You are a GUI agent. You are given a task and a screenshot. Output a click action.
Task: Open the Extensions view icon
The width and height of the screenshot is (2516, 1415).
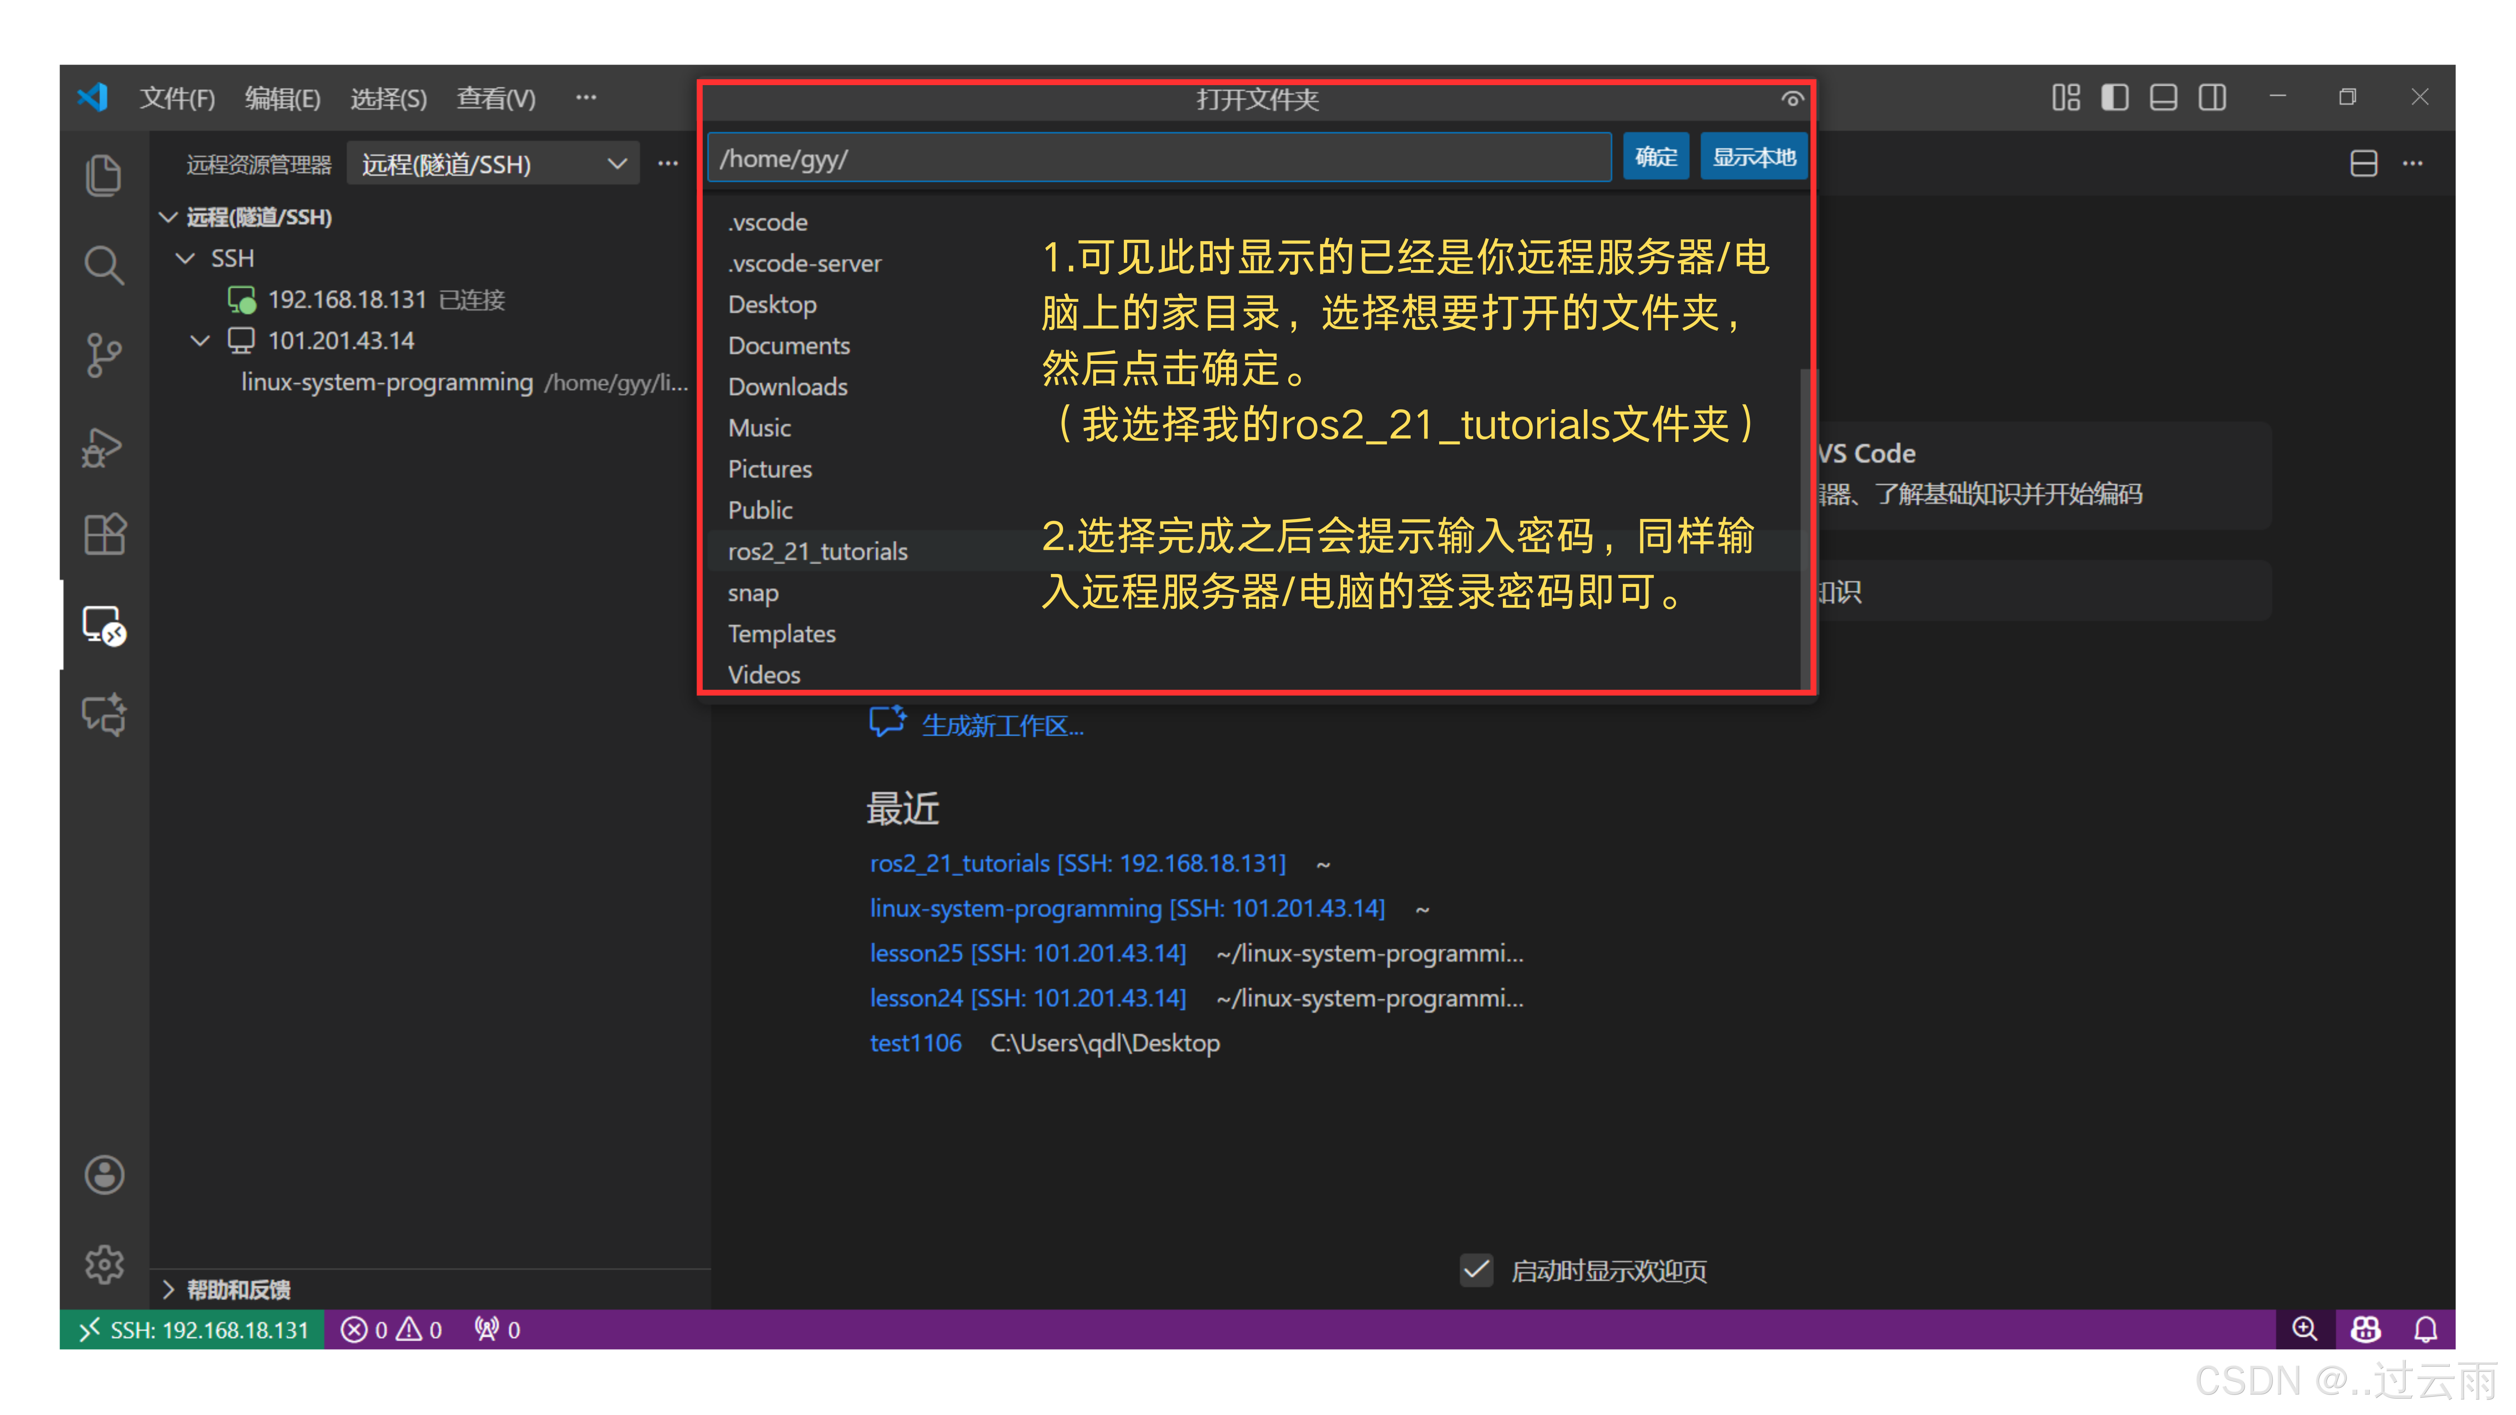click(104, 534)
